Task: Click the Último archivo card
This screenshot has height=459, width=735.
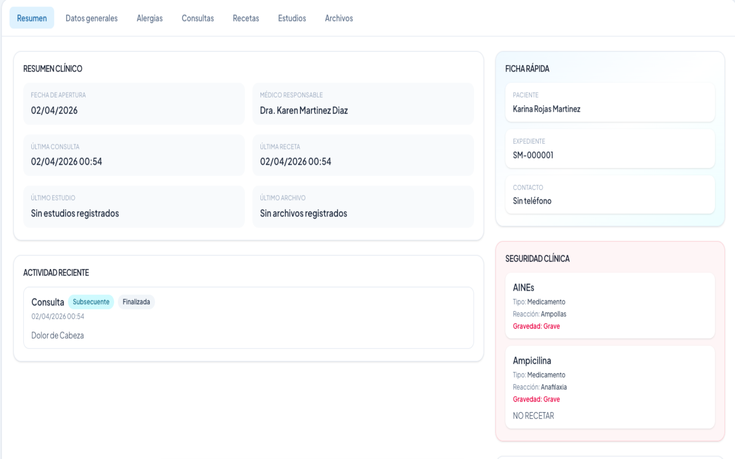Action: tap(363, 207)
